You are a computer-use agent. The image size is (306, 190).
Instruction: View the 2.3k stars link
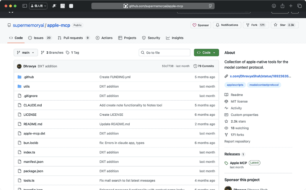point(238,121)
